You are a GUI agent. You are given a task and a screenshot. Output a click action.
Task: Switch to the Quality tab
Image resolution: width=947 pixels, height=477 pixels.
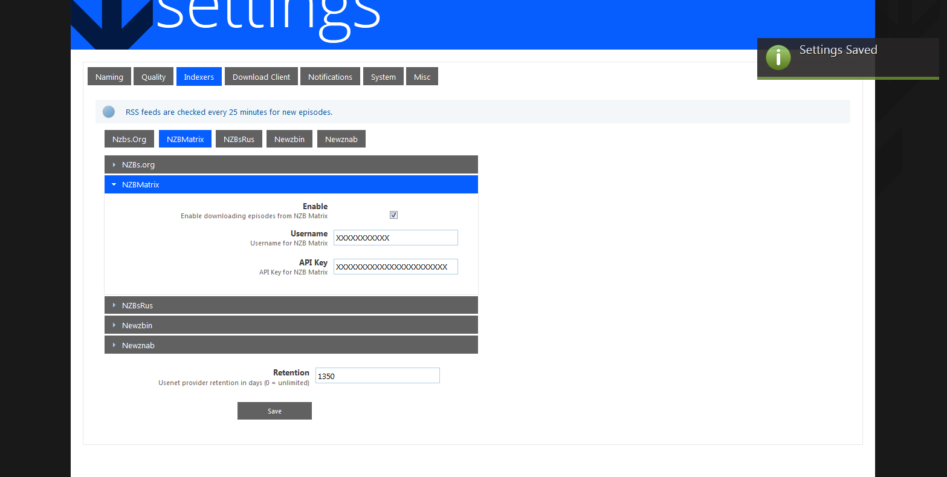point(154,77)
